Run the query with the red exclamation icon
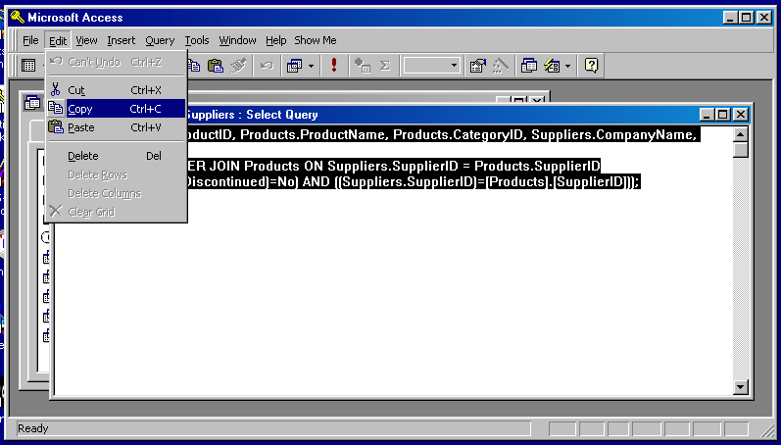Image resolution: width=781 pixels, height=445 pixels. point(334,66)
